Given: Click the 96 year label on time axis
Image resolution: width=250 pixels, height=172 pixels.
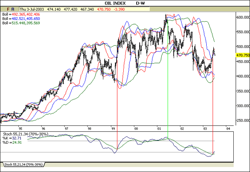Looking at the screenshot, I should pos(43,128).
